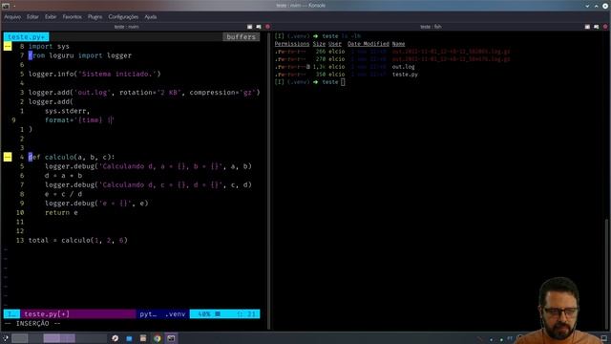This screenshot has width=611, height=344.
Task: Open the Exibir menu
Action: [51, 17]
